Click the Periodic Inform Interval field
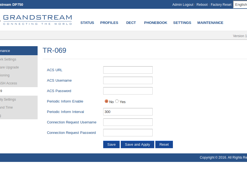247x185 pixels. pos(128,112)
